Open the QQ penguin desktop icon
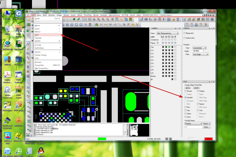Screen dimensions: 236x157 click(x=41, y=152)
